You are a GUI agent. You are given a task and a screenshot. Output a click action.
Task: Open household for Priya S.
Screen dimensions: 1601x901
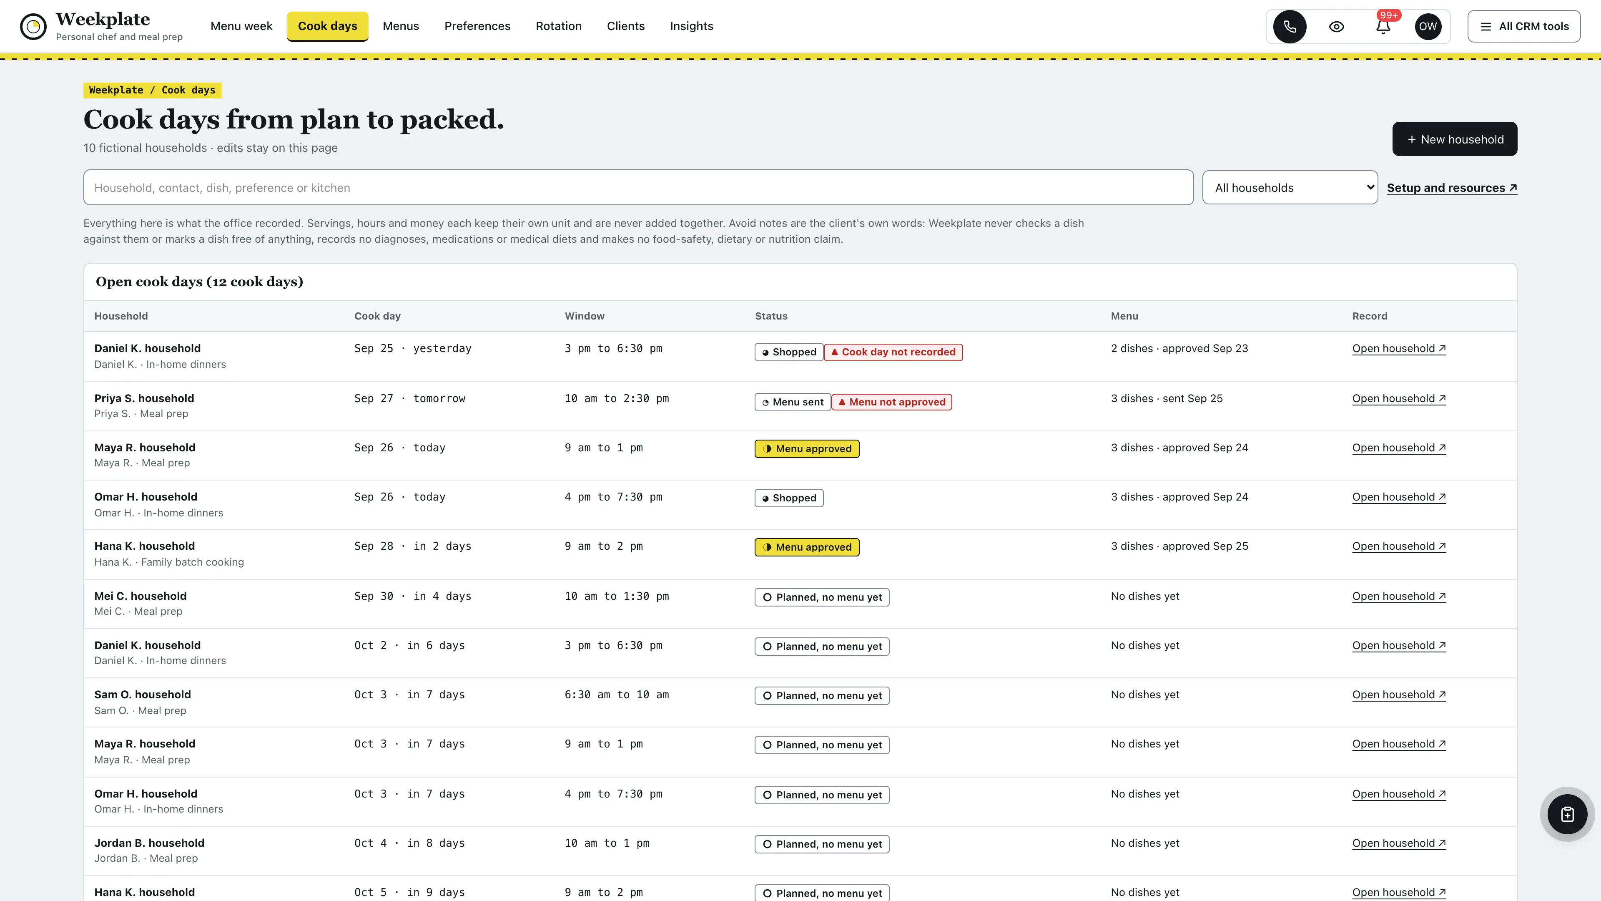(x=1398, y=399)
